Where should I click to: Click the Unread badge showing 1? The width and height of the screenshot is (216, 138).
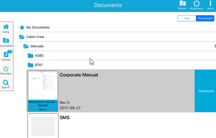pos(10,52)
